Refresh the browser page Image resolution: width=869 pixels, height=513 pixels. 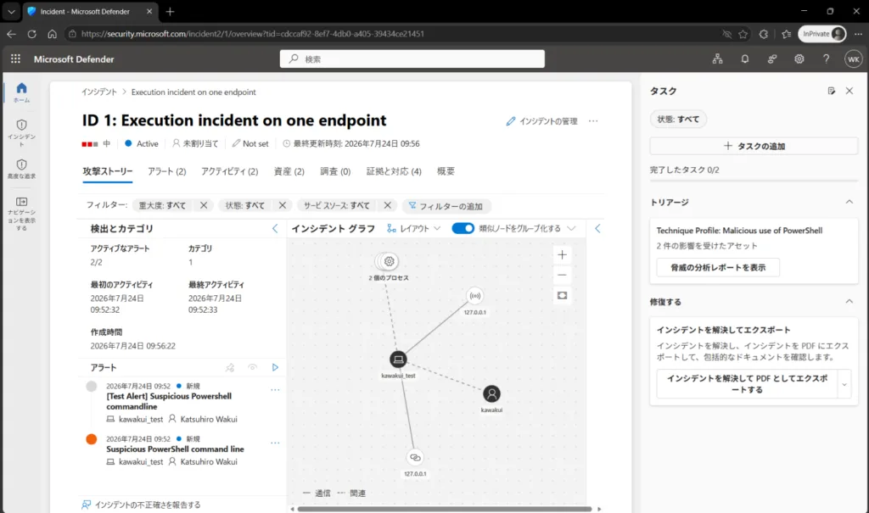31,34
